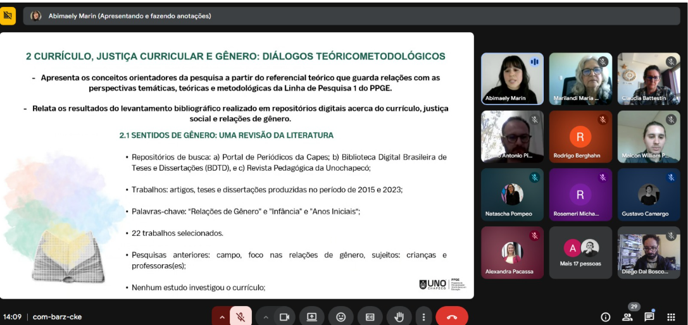Toggle the camera on or off

pos(284,317)
